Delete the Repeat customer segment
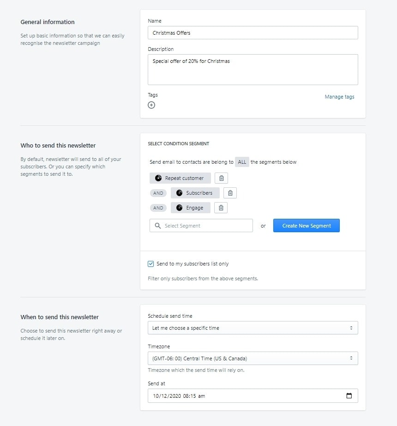397x426 pixels. tap(221, 178)
